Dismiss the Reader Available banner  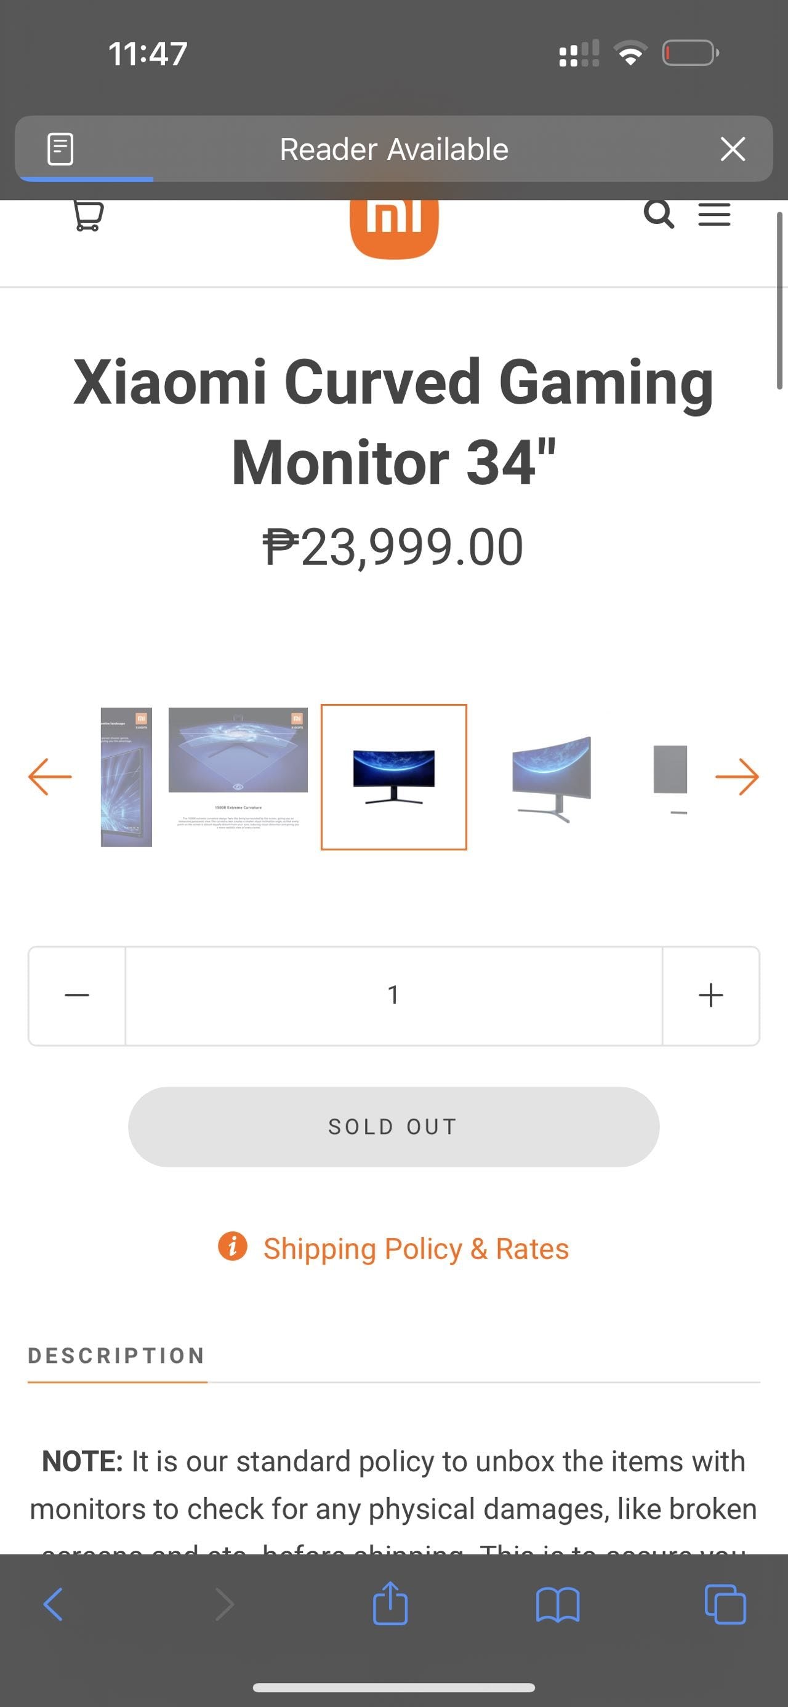pyautogui.click(x=733, y=149)
